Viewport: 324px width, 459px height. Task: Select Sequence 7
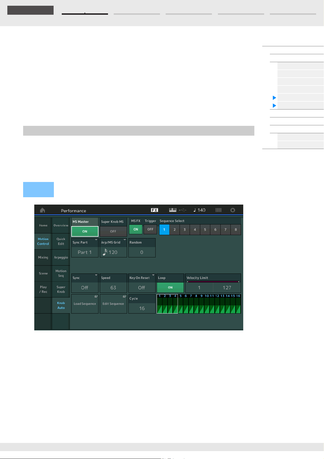point(226,230)
